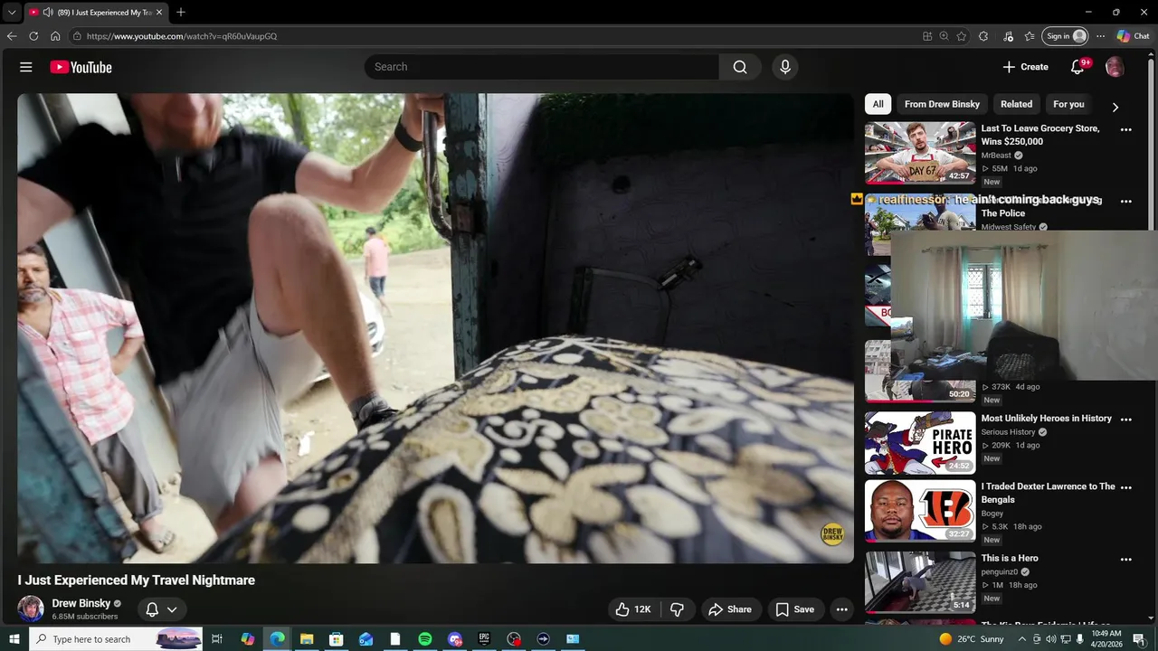Go back in the browser

coord(12,36)
